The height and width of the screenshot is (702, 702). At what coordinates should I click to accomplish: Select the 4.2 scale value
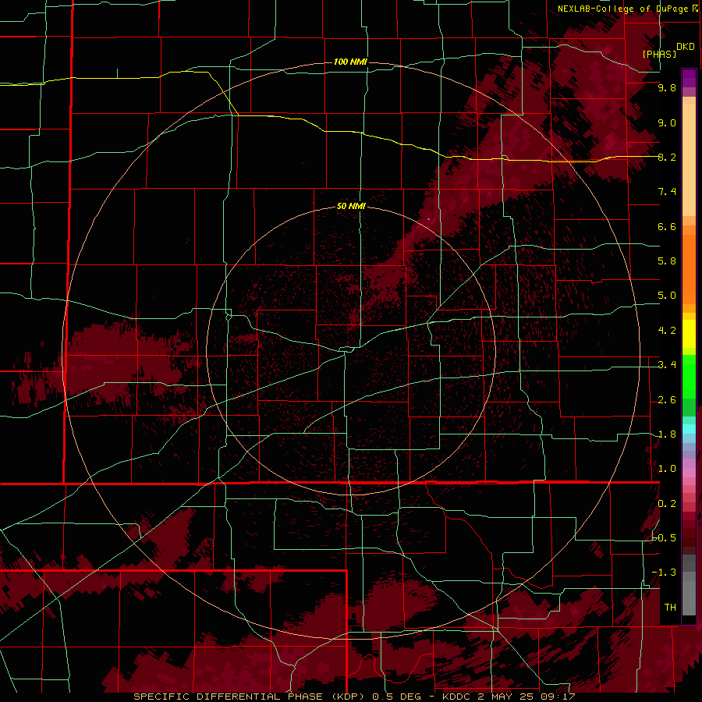[667, 331]
